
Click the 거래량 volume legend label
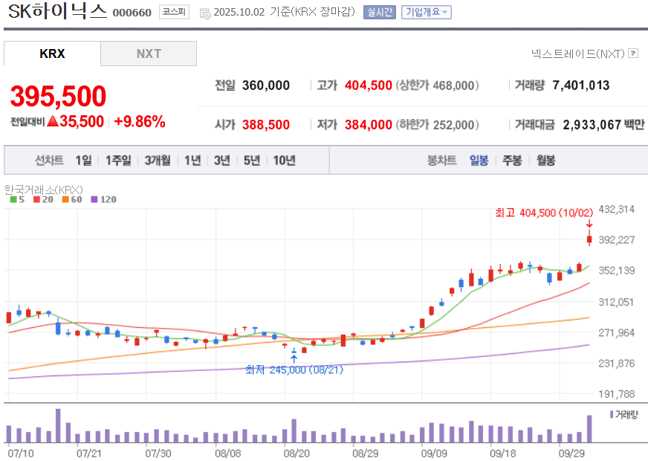pos(626,414)
